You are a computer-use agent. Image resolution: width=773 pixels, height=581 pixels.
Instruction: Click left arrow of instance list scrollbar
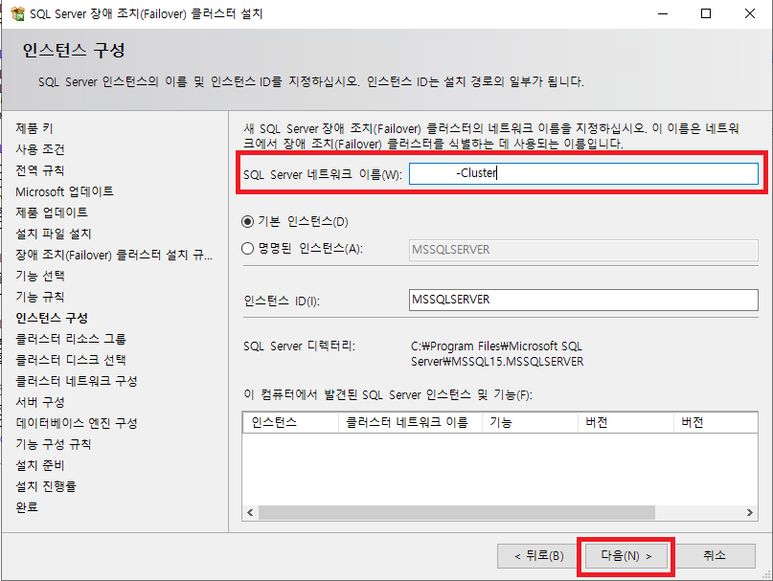point(250,512)
